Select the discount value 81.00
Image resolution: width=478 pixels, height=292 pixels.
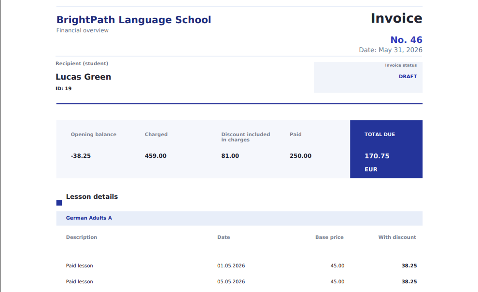[x=230, y=156]
